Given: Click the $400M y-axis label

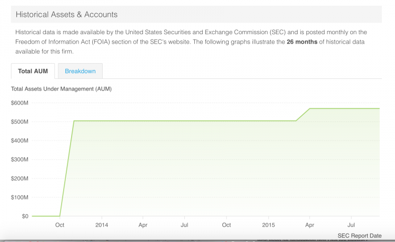Looking at the screenshot, I should (x=19, y=140).
